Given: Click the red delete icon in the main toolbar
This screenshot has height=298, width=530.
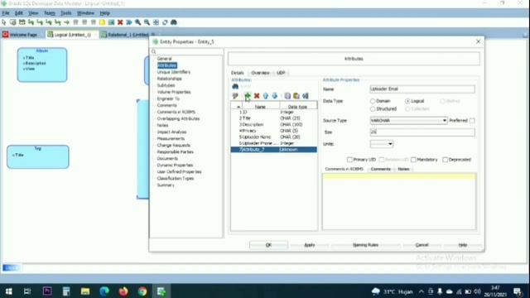Looking at the screenshot, I should coord(120,22).
